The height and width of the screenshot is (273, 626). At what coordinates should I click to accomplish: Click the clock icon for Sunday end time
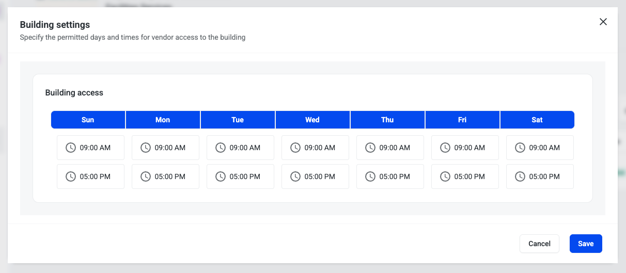71,176
